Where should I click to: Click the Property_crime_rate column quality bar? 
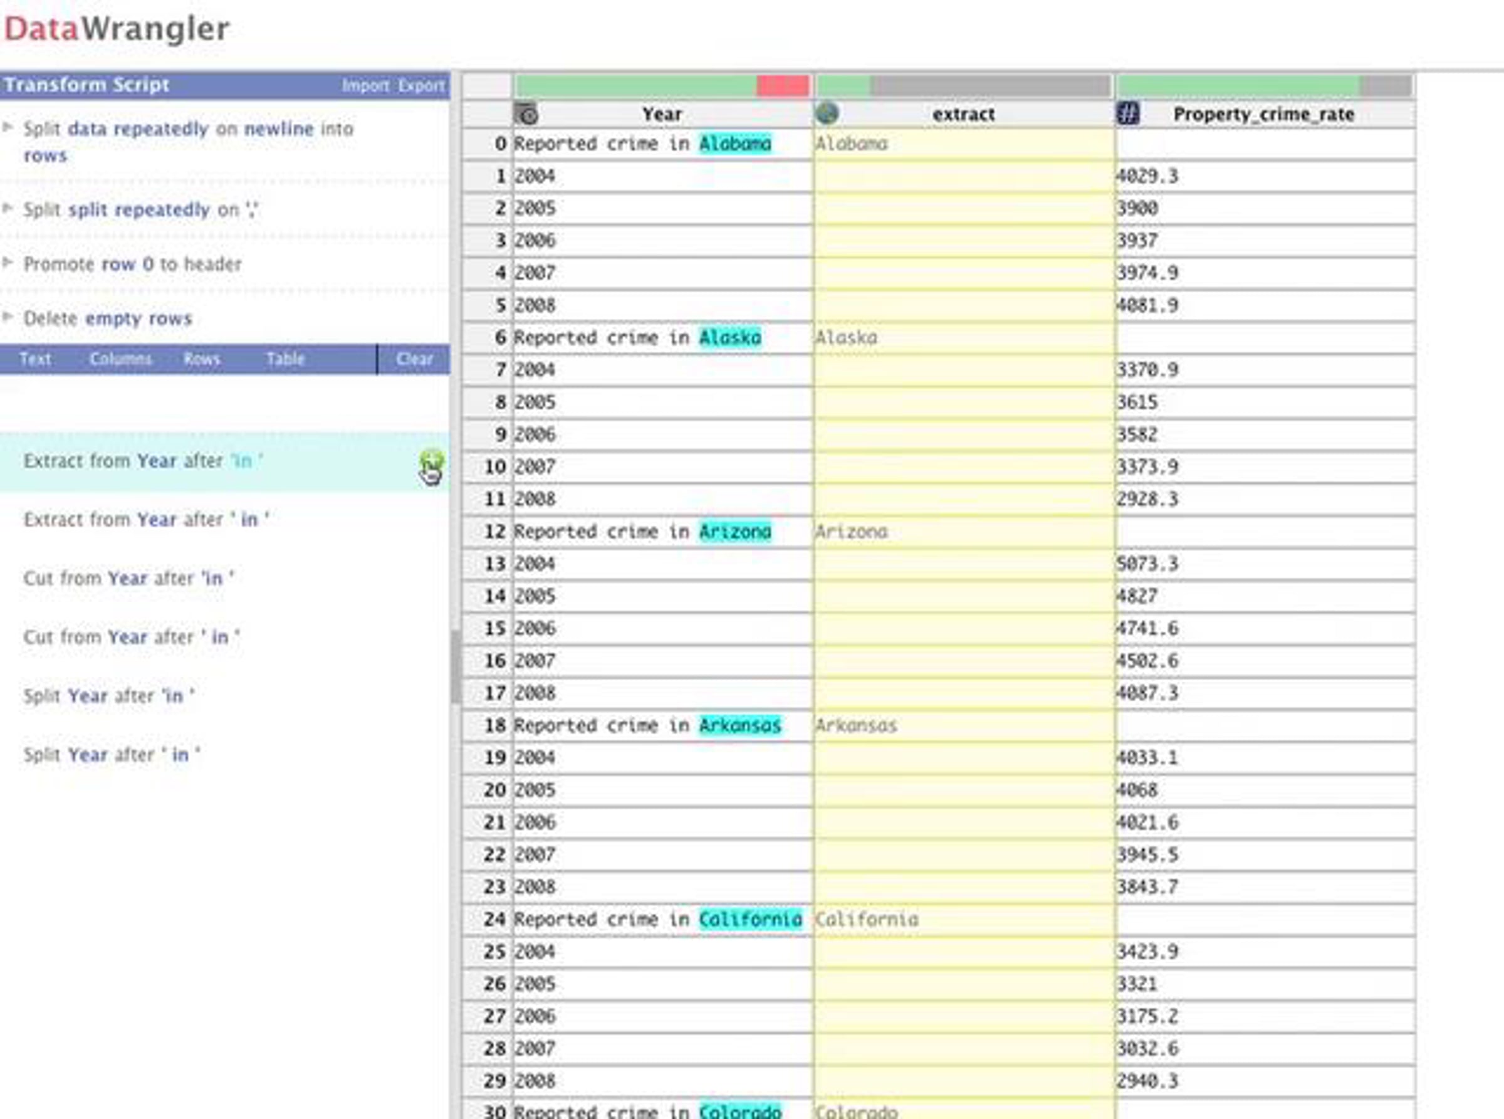point(1265,86)
